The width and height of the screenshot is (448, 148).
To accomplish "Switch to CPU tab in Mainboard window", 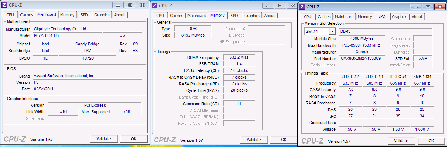I will point(10,15).
